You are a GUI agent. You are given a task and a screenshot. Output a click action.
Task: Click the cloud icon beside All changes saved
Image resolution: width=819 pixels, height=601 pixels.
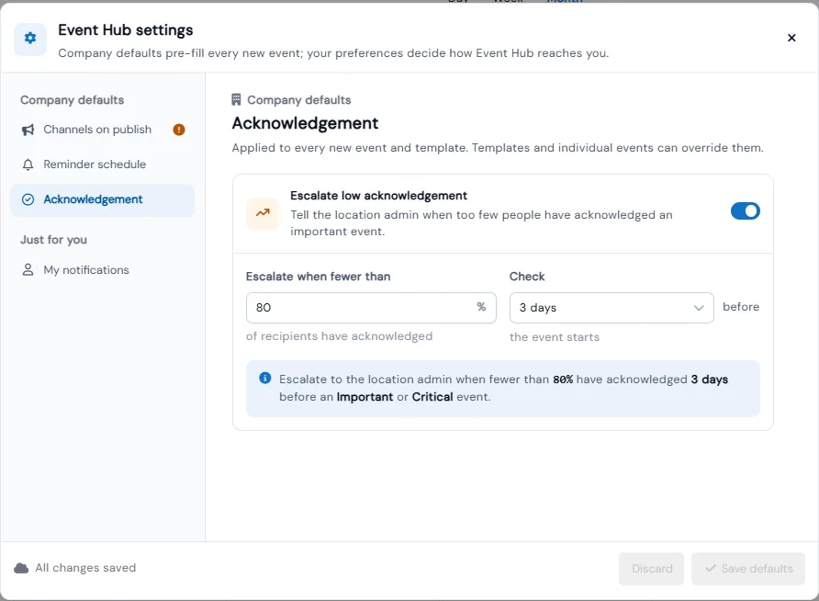click(21, 568)
